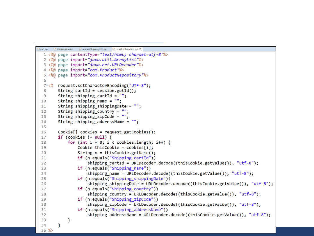The width and height of the screenshot is (314, 236).
Task: Click the shippingInfo.jsp file icon
Action: coord(55,49)
